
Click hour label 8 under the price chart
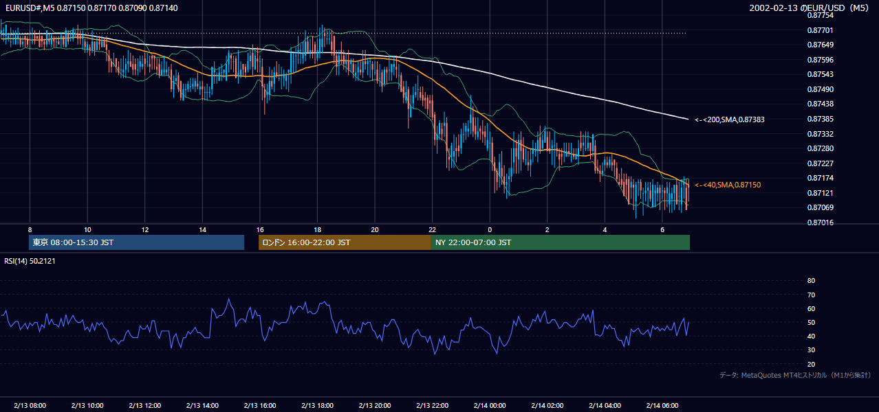tap(30, 229)
